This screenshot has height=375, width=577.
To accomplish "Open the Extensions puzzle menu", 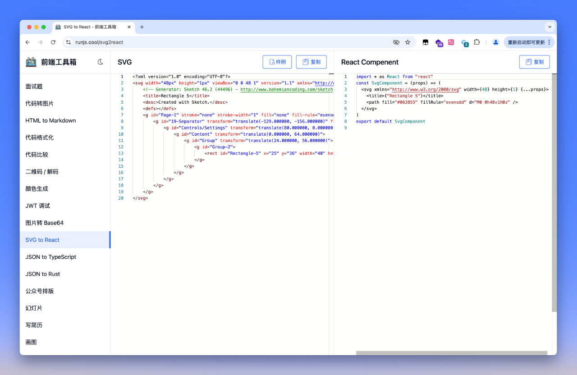I will tap(476, 42).
